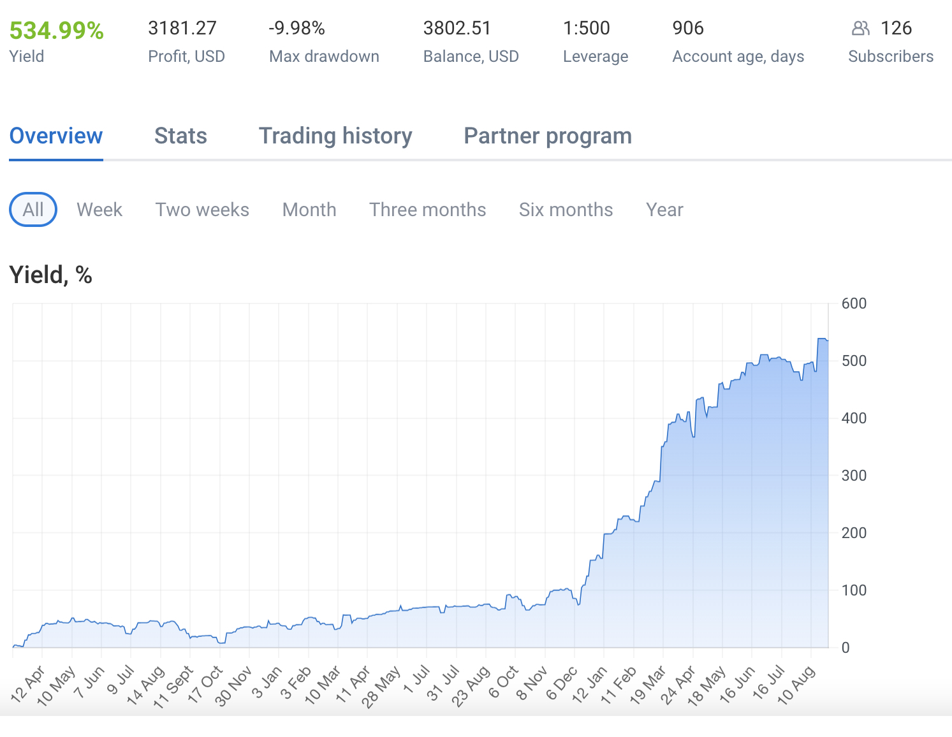
Task: Click the Leverage label
Action: (596, 57)
